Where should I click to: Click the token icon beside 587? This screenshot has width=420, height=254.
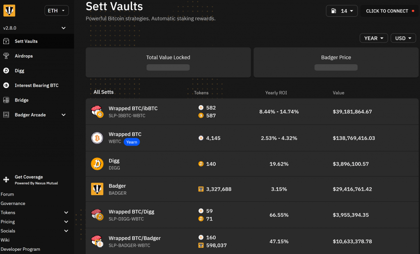201,115
